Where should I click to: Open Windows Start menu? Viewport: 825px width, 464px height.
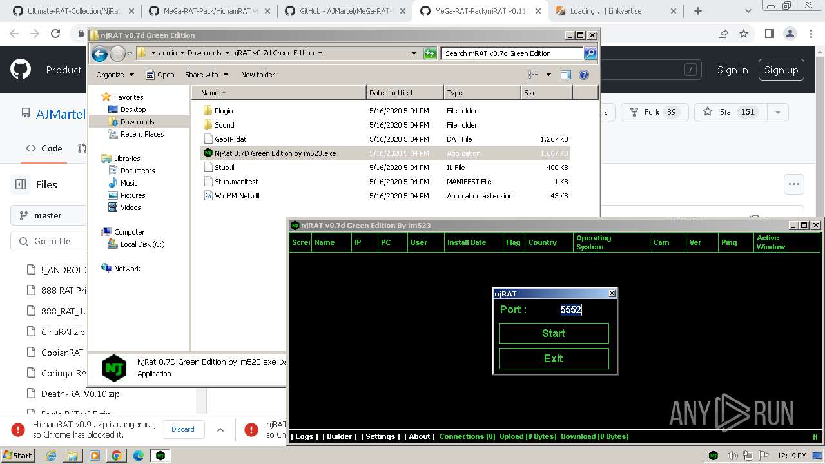point(17,455)
